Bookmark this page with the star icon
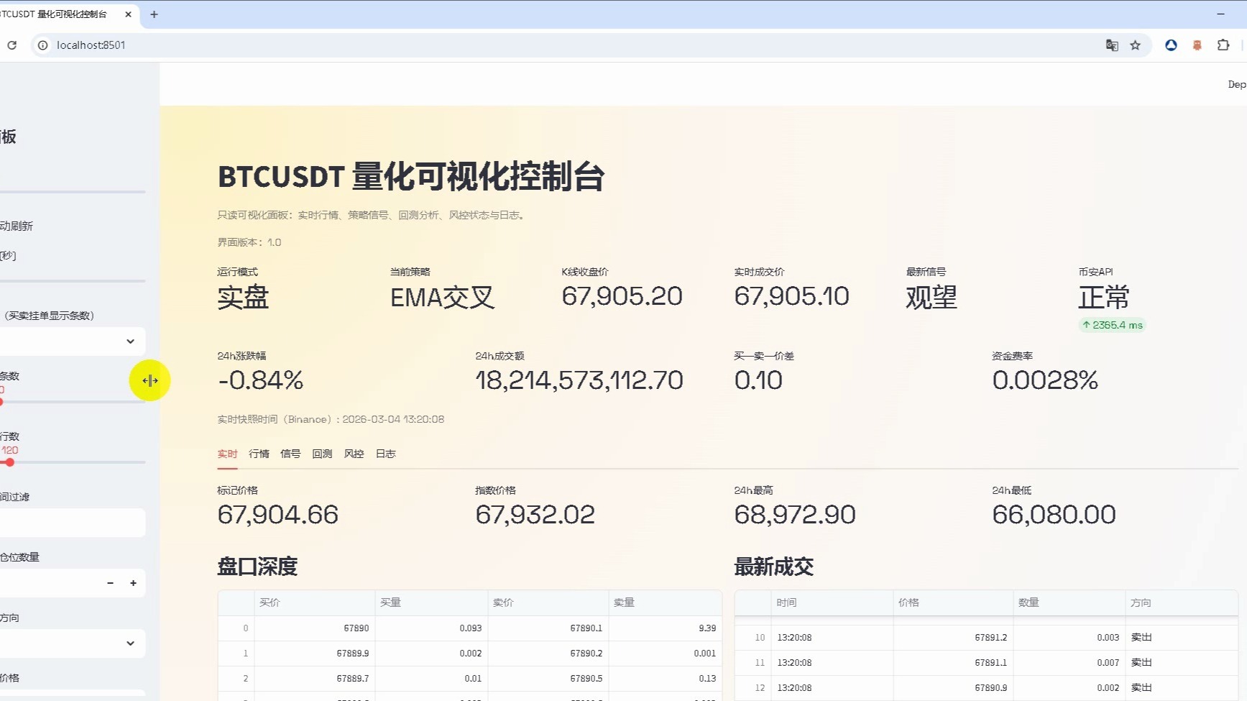Image resolution: width=1247 pixels, height=701 pixels. pos(1135,45)
